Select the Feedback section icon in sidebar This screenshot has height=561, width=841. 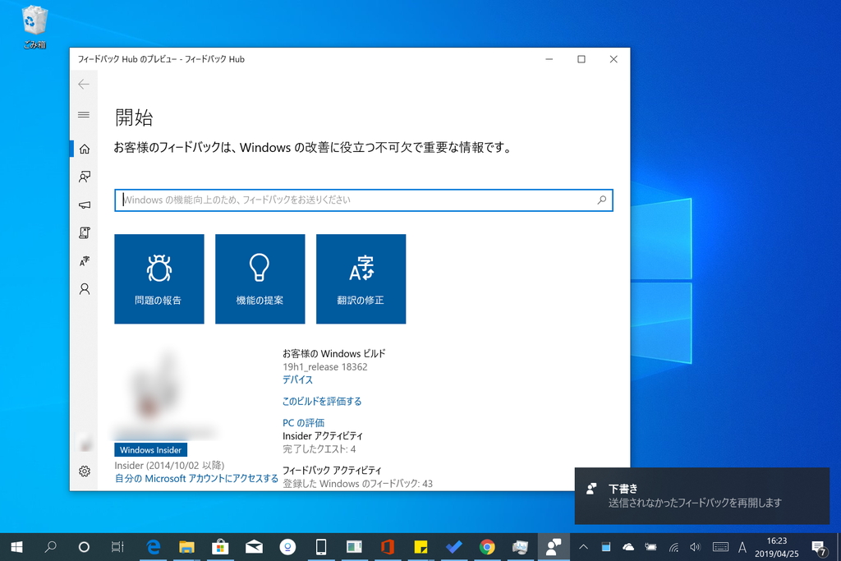(x=83, y=177)
